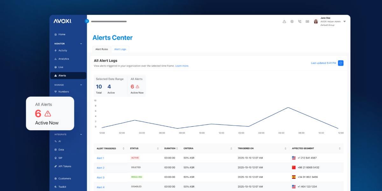
Task: Click the voicemail icon in top bar
Action: pyautogui.click(x=307, y=22)
